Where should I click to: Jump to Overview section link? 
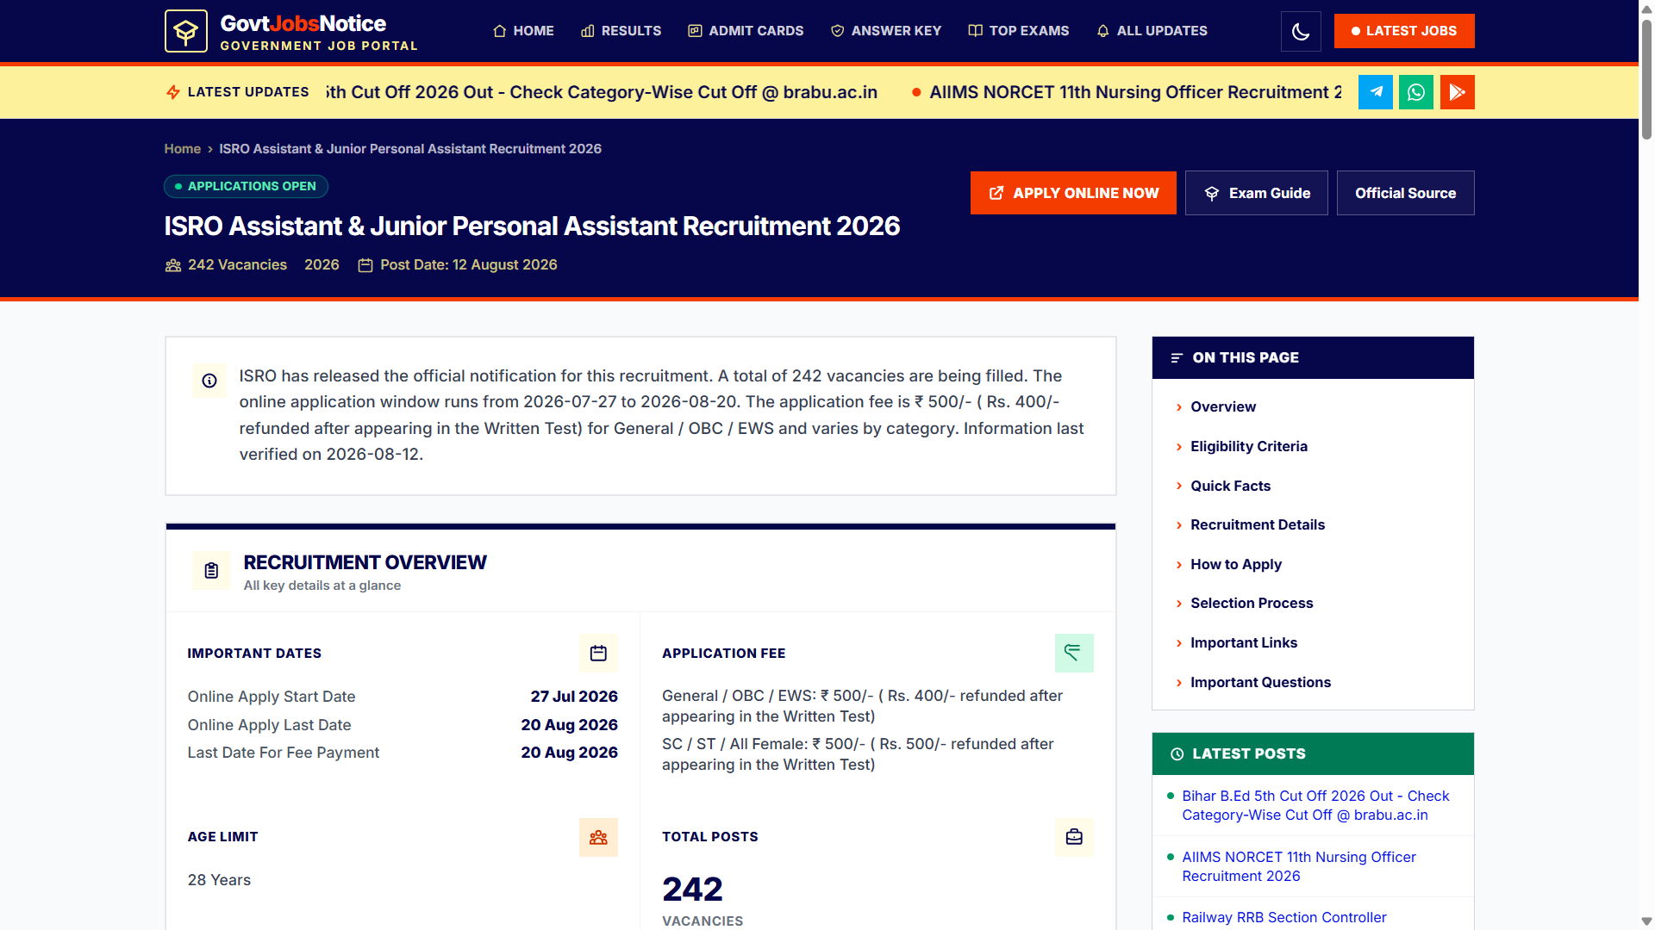coord(1222,407)
